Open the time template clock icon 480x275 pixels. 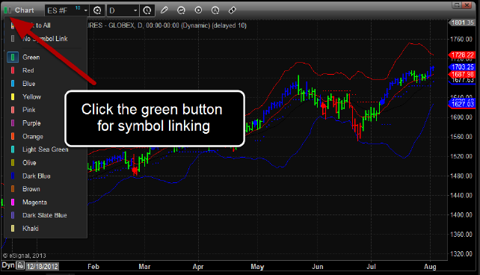tap(147, 10)
